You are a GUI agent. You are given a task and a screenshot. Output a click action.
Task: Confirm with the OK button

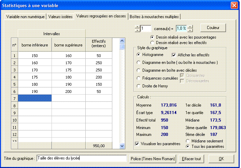click(221, 159)
